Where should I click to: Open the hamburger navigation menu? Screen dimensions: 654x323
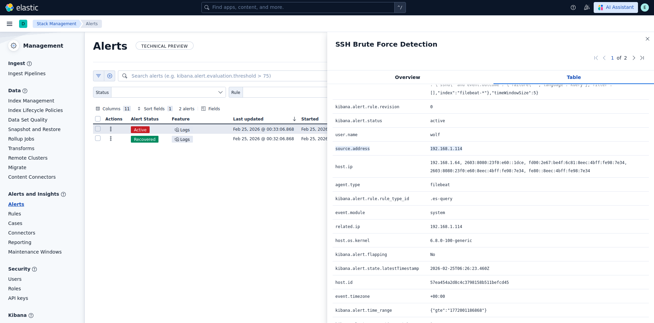[x=10, y=24]
